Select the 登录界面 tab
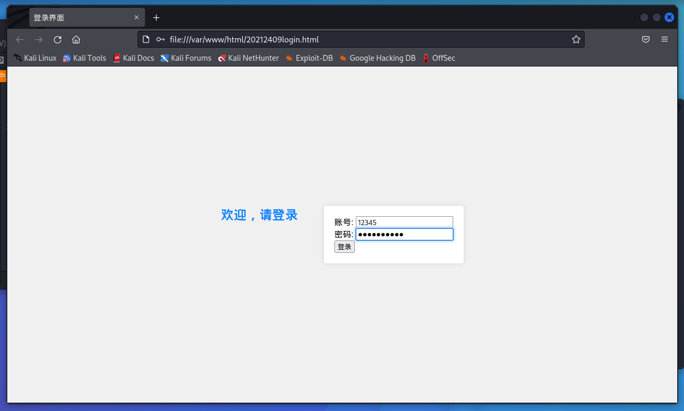The width and height of the screenshot is (684, 411). 87,17
